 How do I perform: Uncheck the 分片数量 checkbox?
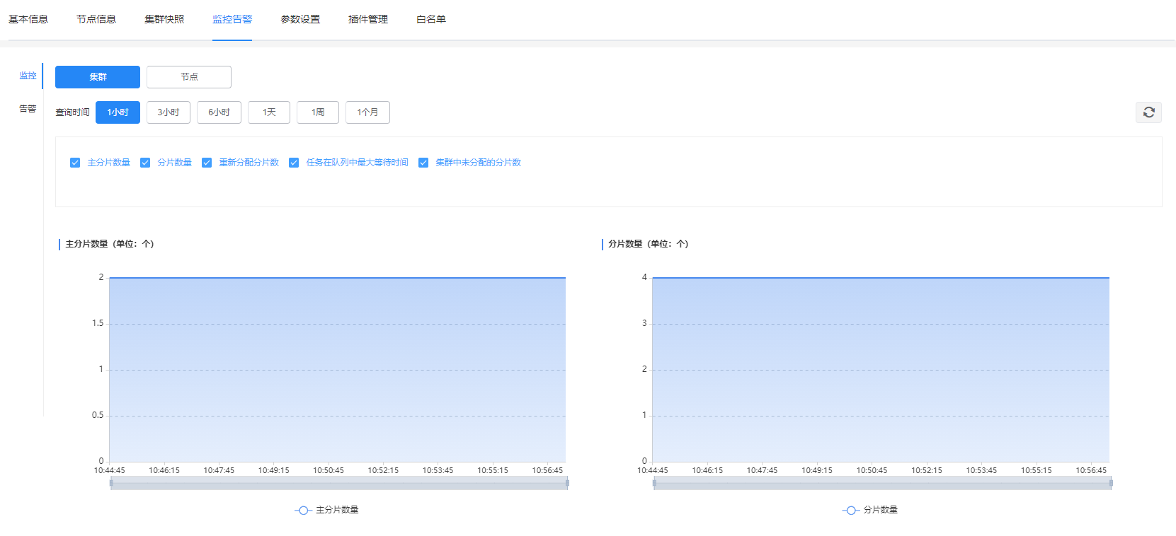point(145,163)
